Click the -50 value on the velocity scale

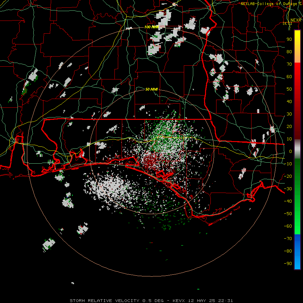pos(288,213)
